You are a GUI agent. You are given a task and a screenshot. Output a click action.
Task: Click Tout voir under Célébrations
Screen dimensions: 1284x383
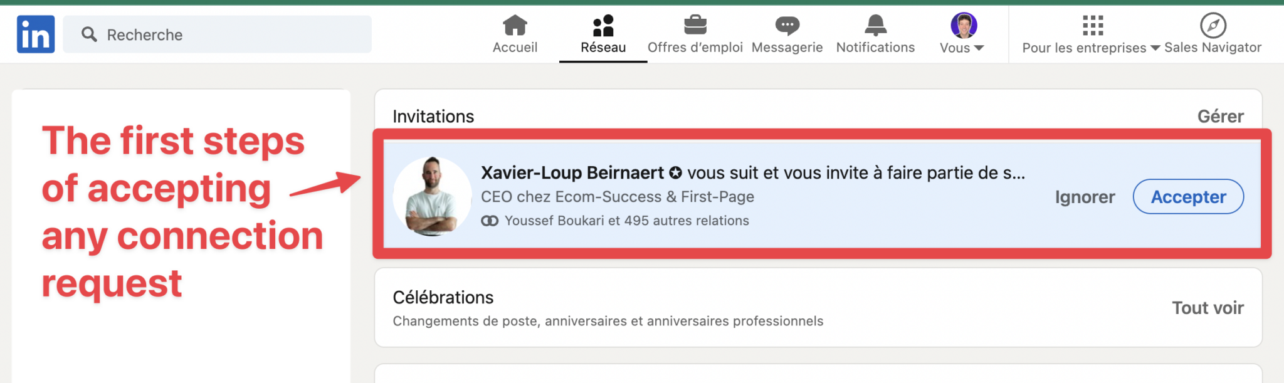pos(1208,308)
